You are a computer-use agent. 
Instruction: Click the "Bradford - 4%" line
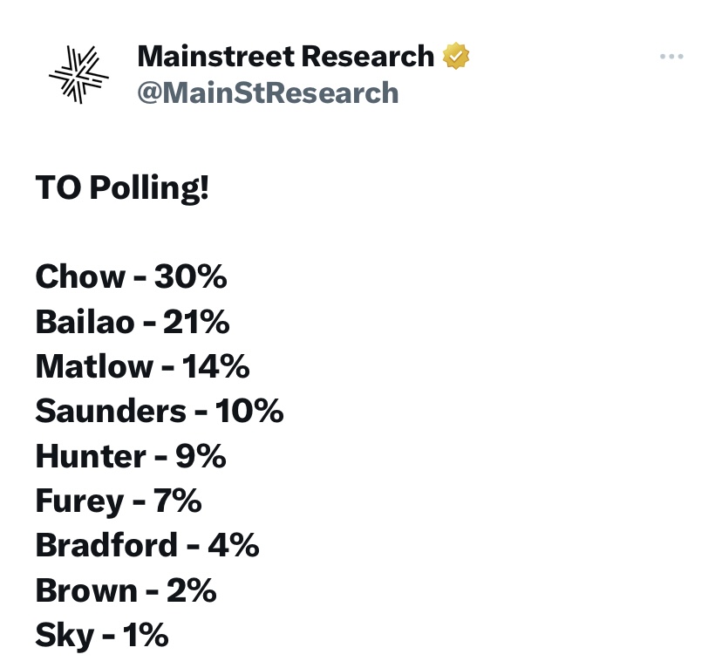click(147, 546)
